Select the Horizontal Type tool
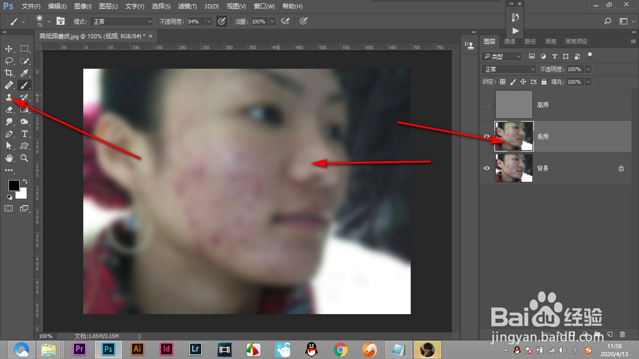639x359 pixels. coord(24,134)
